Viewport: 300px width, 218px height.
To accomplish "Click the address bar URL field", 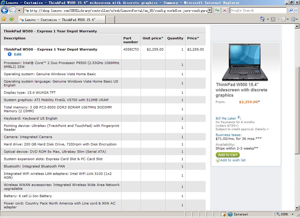I will tap(116, 11).
